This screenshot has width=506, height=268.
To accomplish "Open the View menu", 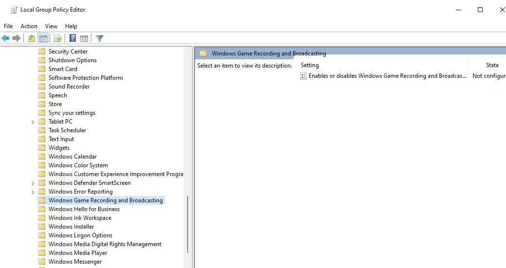I will point(51,26).
